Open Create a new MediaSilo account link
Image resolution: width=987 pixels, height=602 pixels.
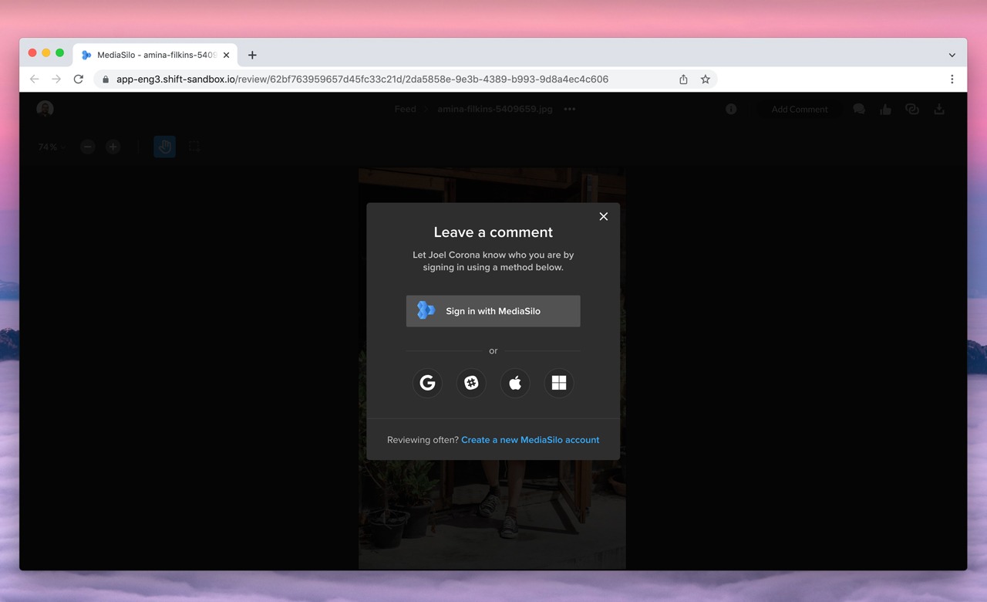(530, 440)
